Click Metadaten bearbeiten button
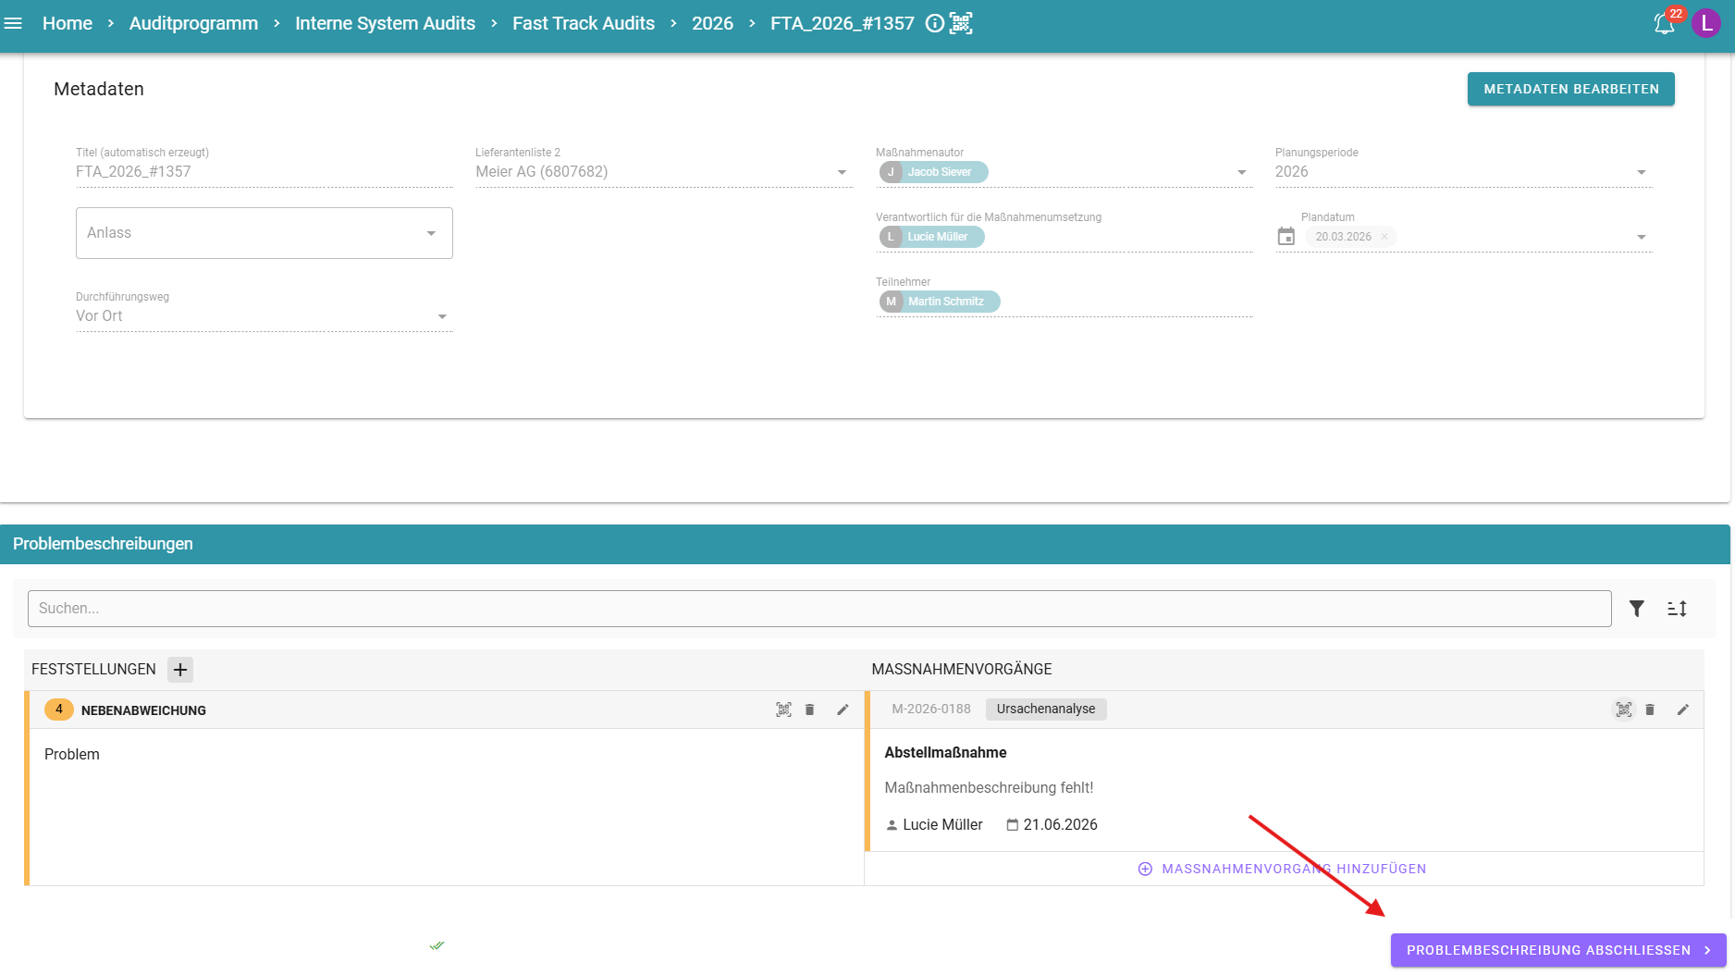This screenshot has width=1735, height=975. pyautogui.click(x=1571, y=89)
